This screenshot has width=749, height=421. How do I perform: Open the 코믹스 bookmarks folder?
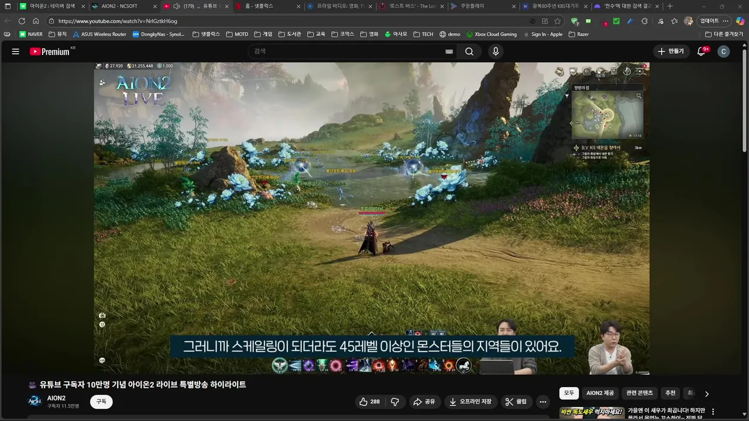[343, 34]
